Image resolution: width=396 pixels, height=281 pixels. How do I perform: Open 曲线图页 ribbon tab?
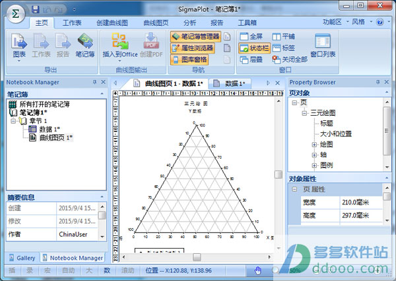coord(156,23)
